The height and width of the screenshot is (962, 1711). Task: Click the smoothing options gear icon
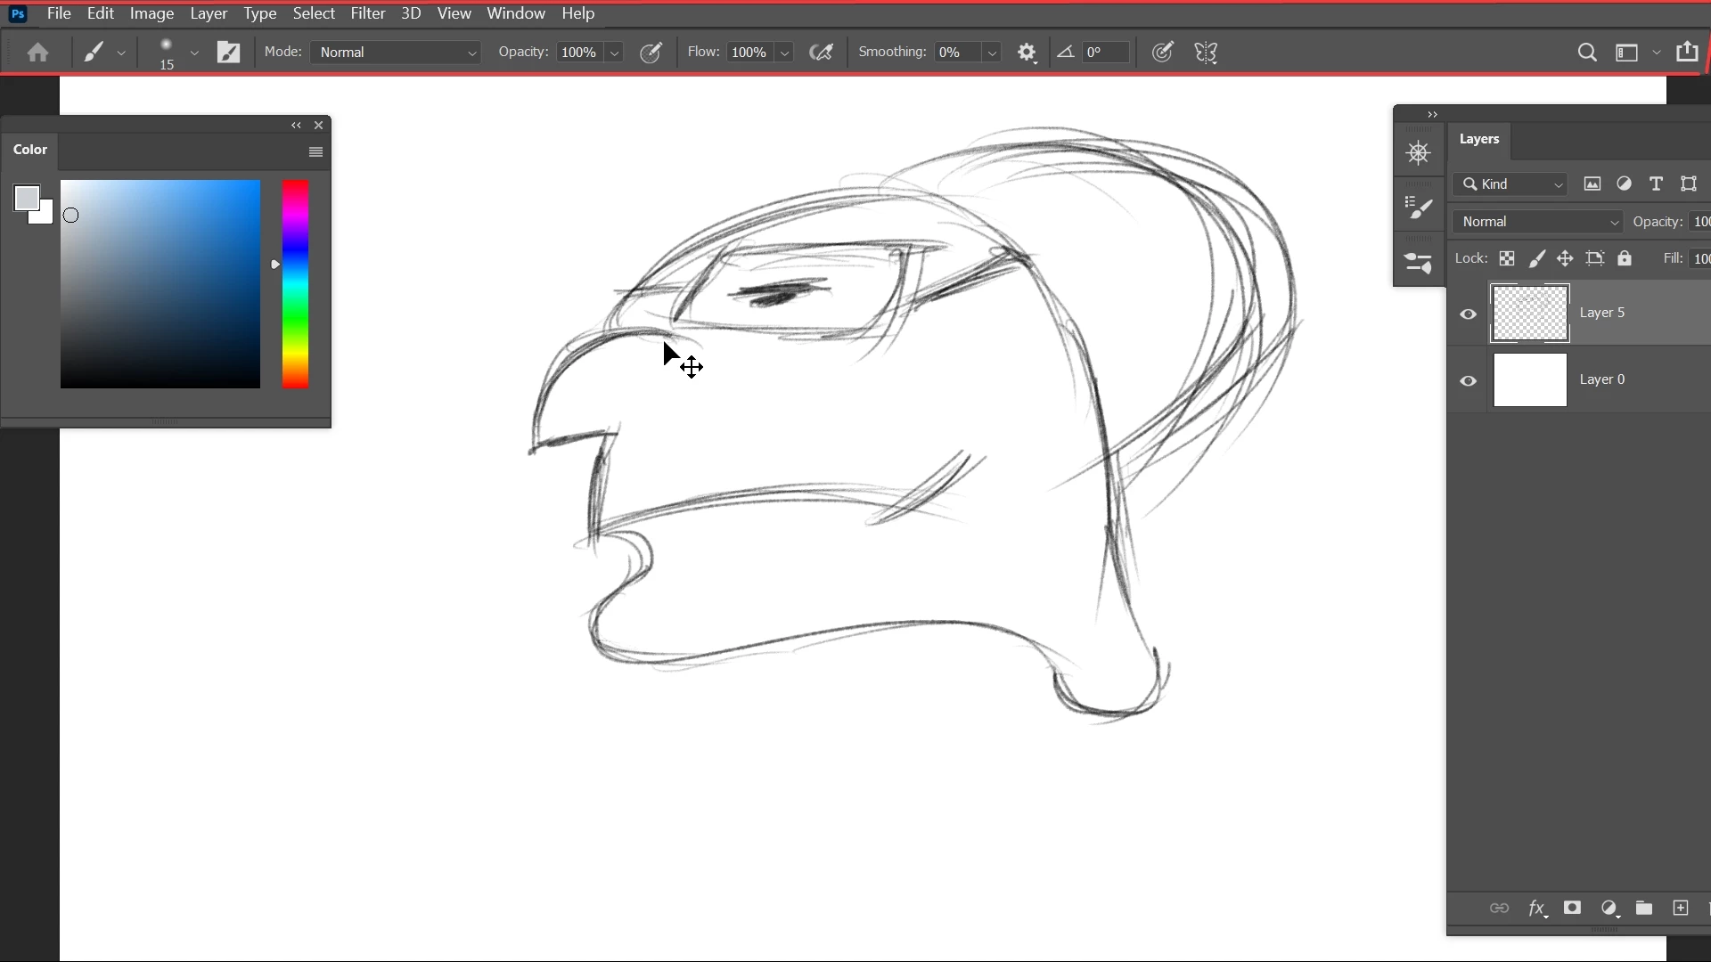pyautogui.click(x=1027, y=53)
